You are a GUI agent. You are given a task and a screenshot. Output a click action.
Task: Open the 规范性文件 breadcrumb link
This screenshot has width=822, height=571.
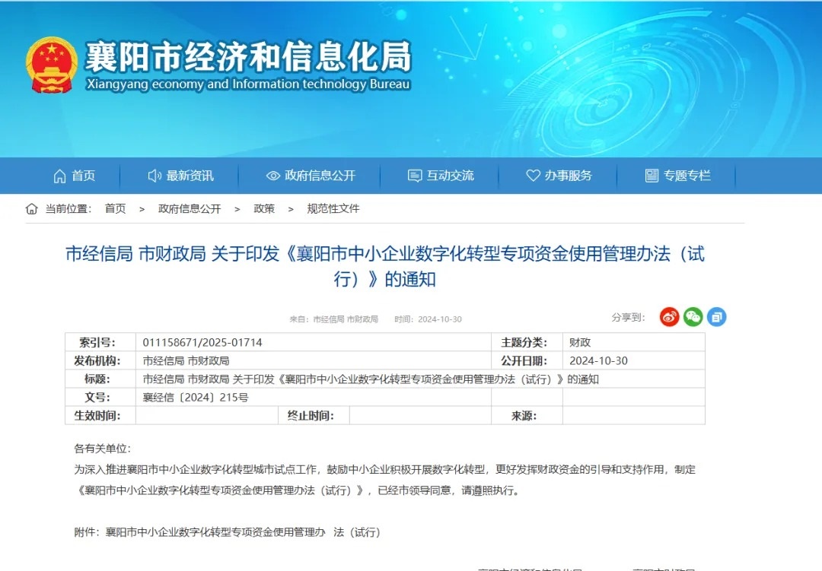point(333,208)
